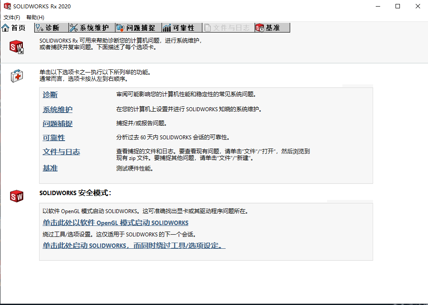
Task: Maximize the SOLIDWORKS Rx window
Action: [398, 6]
